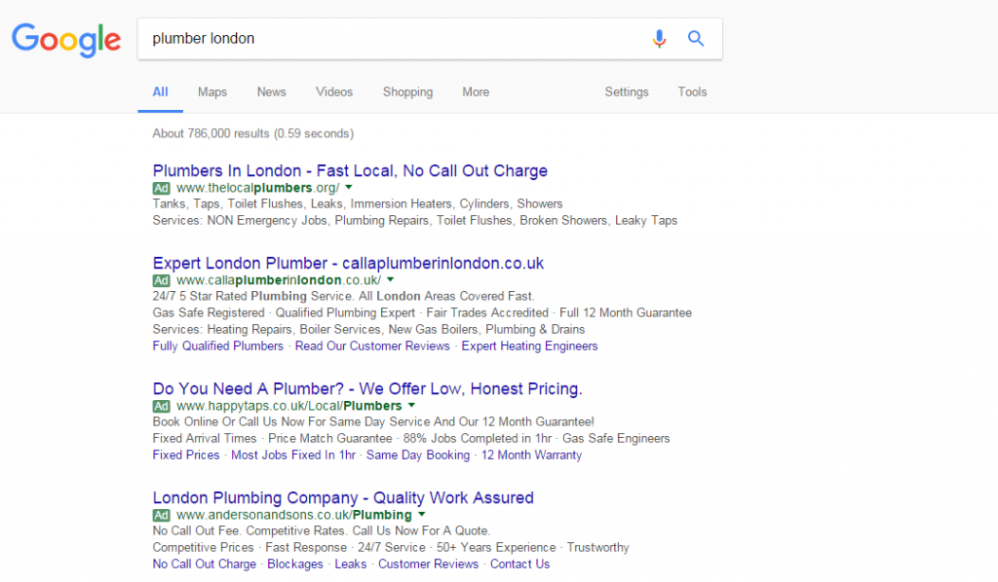Start voice search with the microphone icon
Image resolution: width=998 pixels, height=582 pixels.
tap(660, 39)
